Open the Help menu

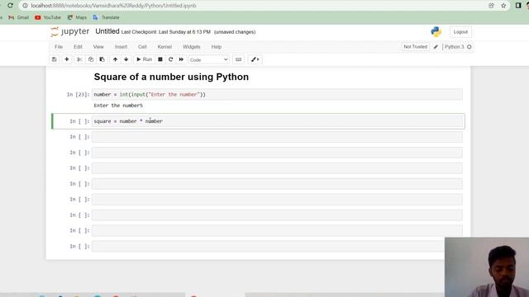[x=217, y=47]
